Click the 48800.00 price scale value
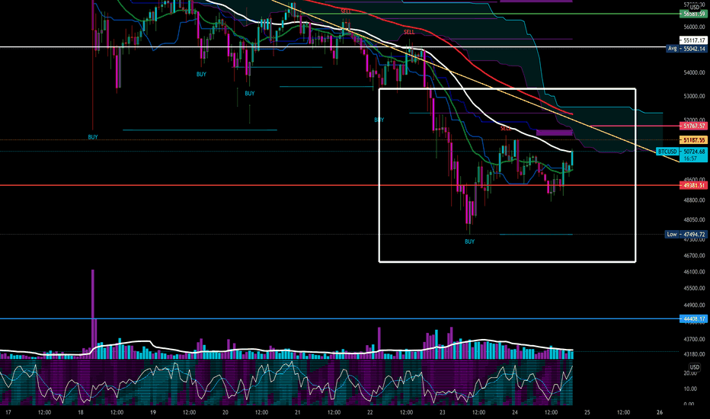710x419 pixels. point(695,200)
